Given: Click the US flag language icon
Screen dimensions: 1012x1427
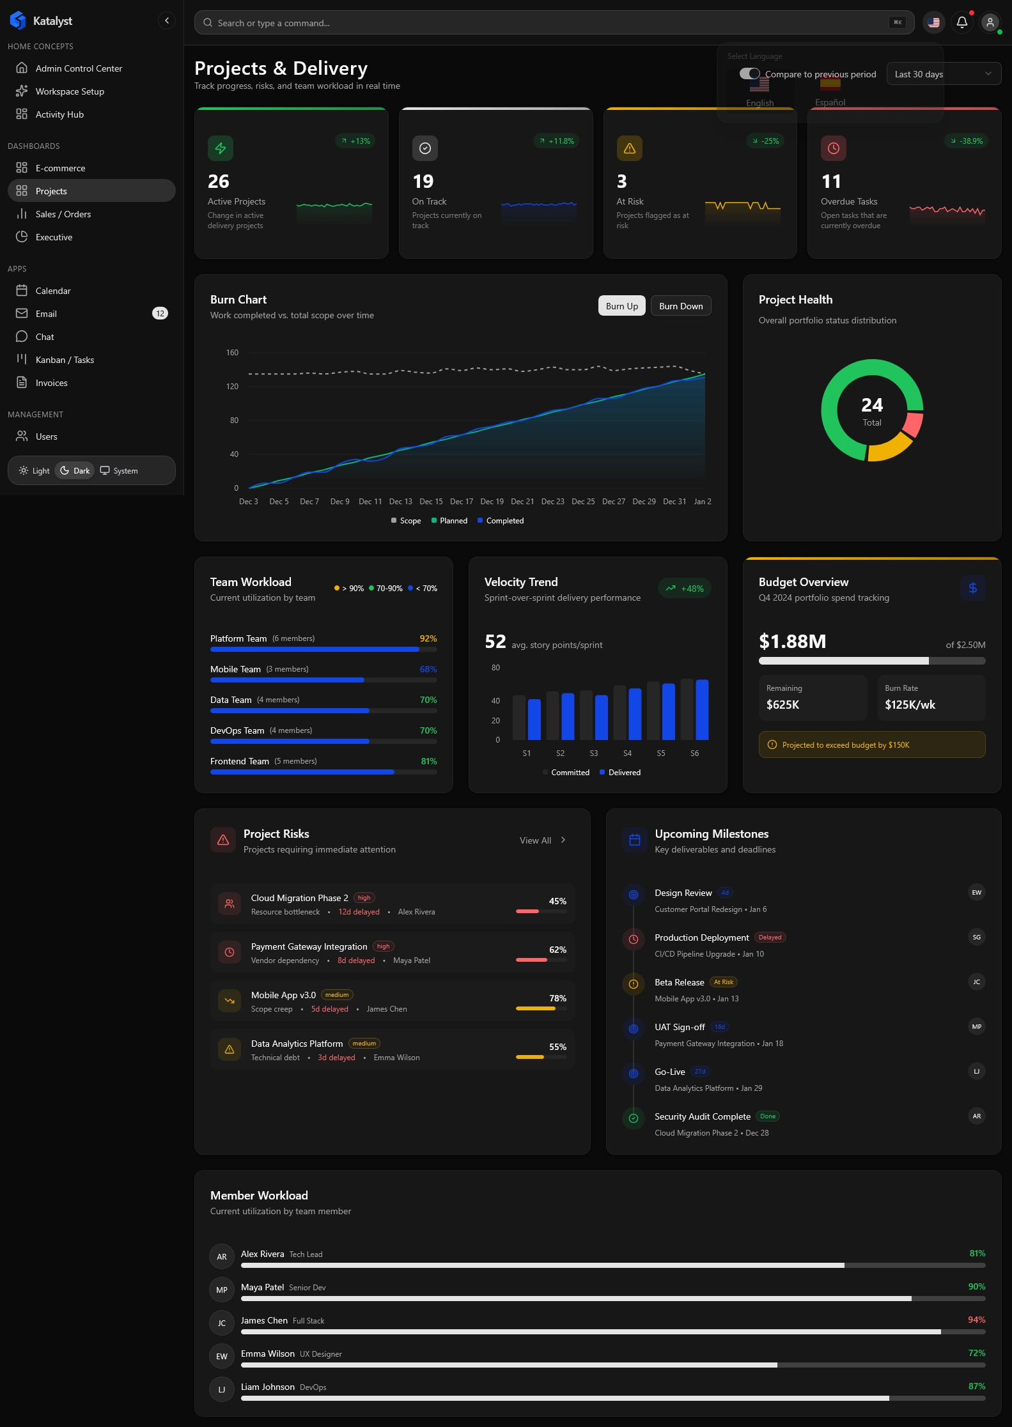Looking at the screenshot, I should pyautogui.click(x=933, y=23).
